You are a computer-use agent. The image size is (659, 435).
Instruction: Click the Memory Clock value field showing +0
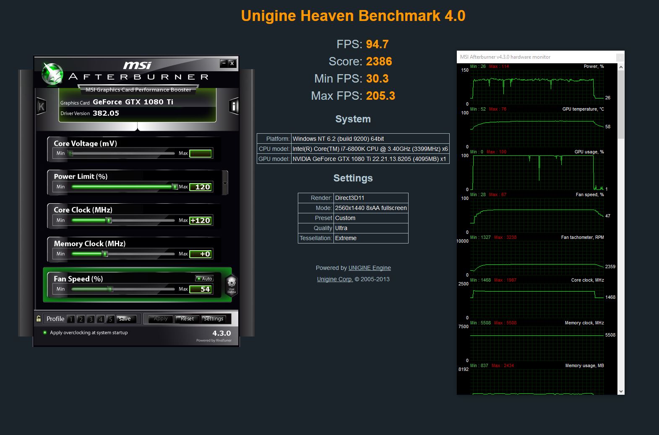(201, 254)
